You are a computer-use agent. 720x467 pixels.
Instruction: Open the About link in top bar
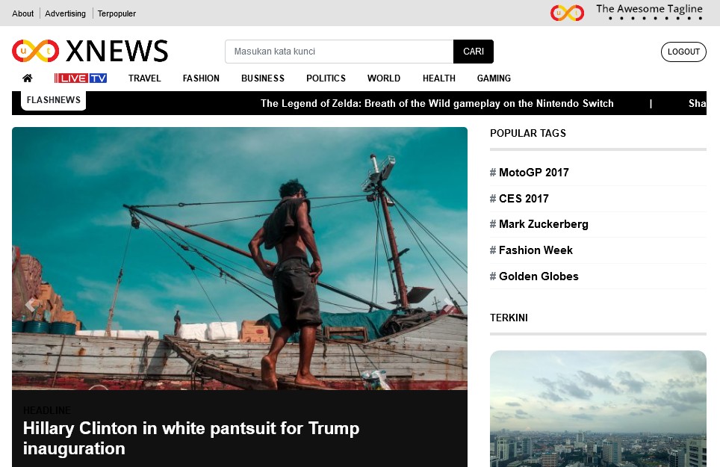point(23,13)
